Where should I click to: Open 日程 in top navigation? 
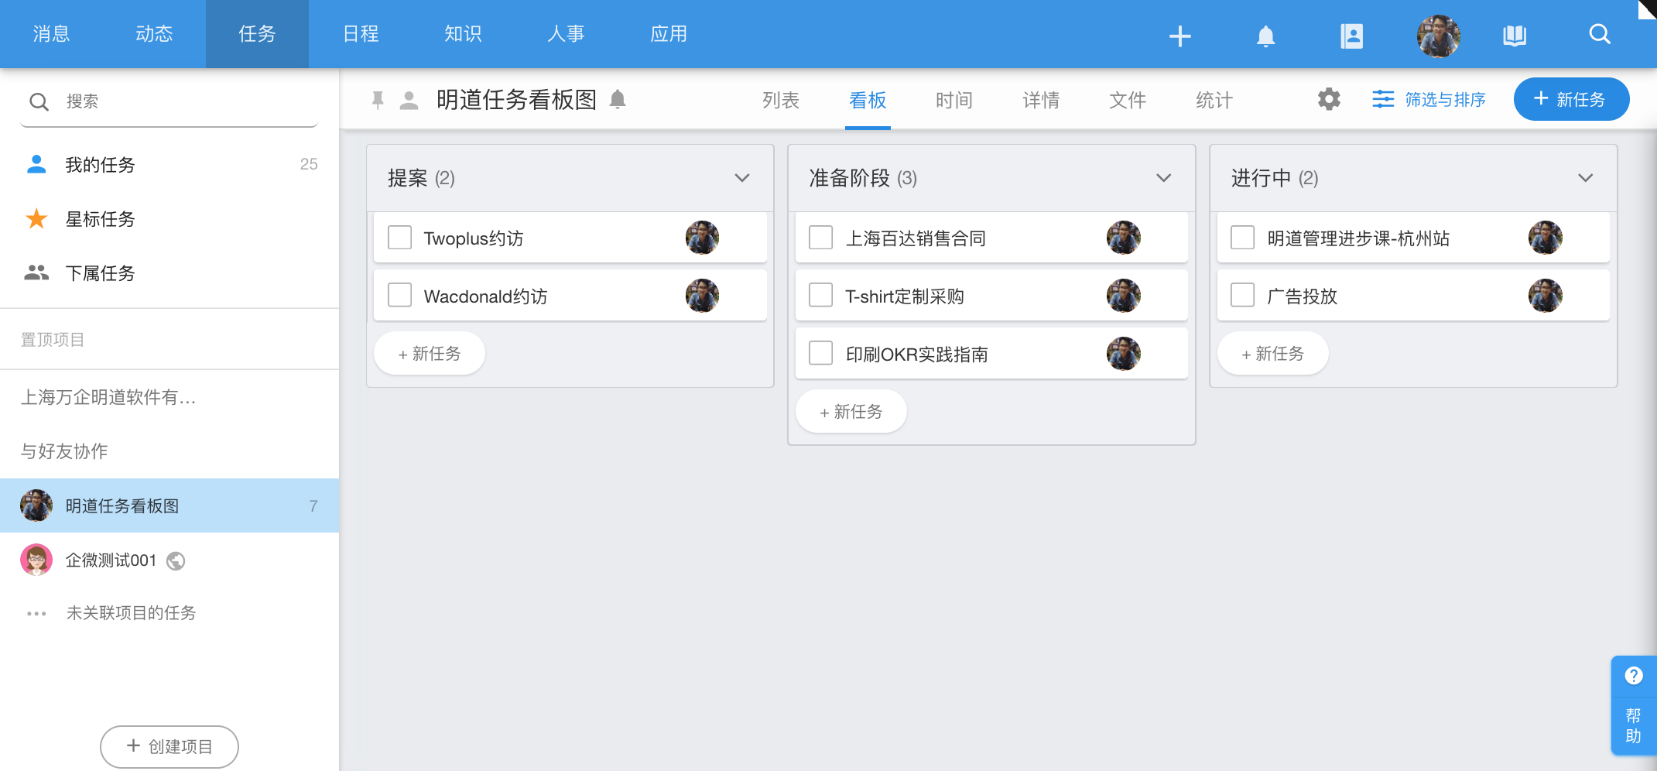click(361, 34)
